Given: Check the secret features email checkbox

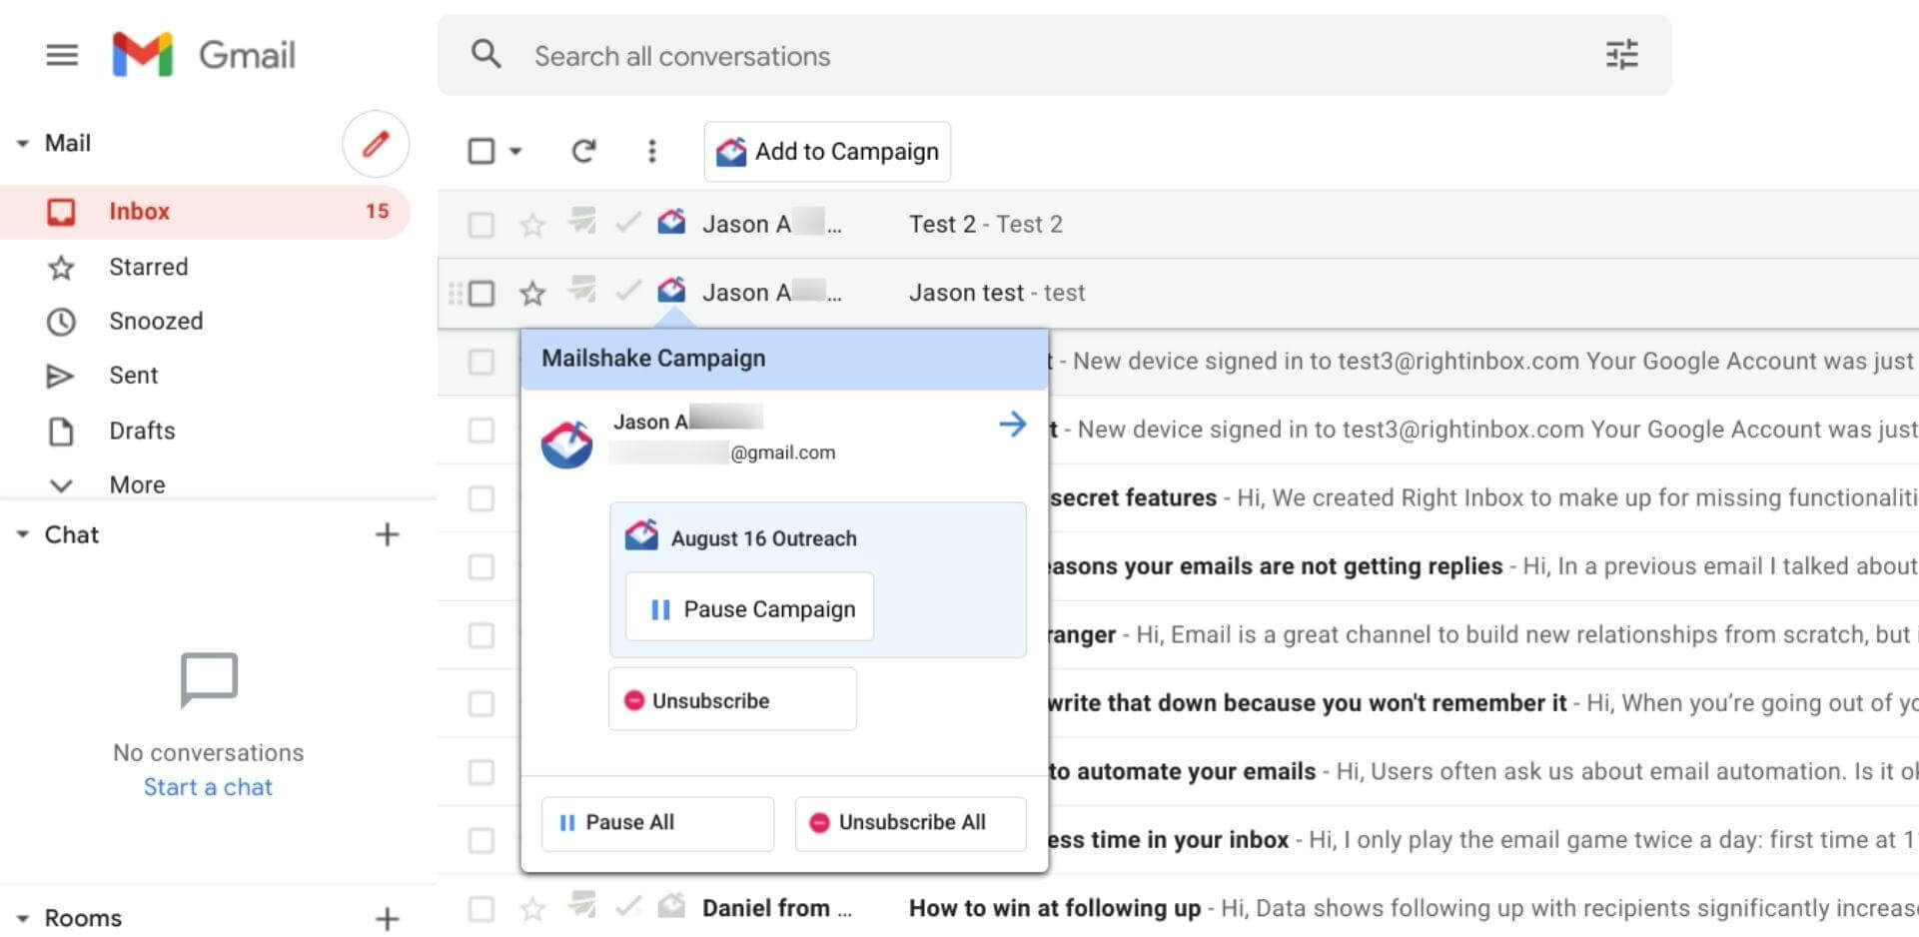Looking at the screenshot, I should pos(481,498).
